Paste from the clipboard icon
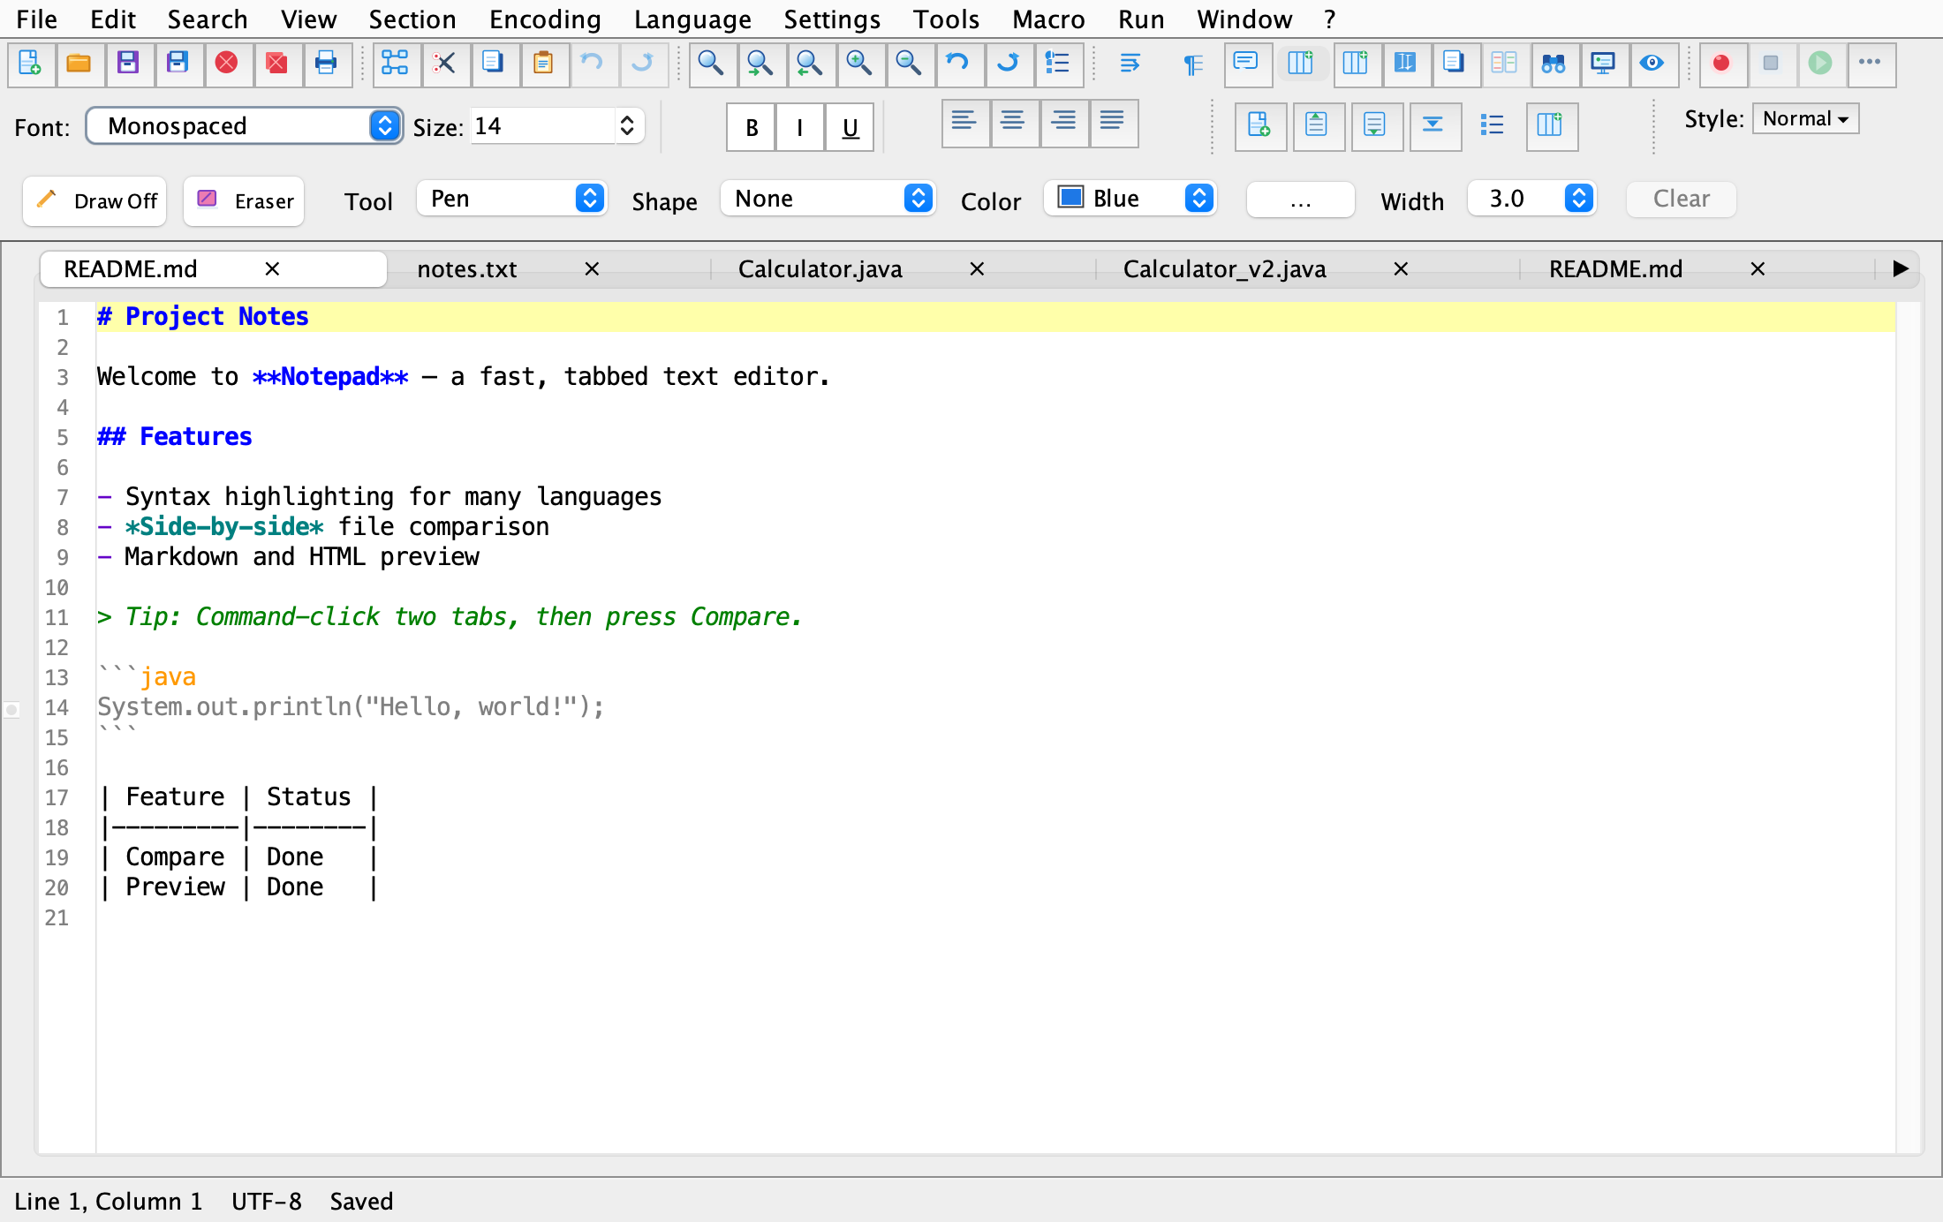1943x1222 pixels. coord(544,64)
